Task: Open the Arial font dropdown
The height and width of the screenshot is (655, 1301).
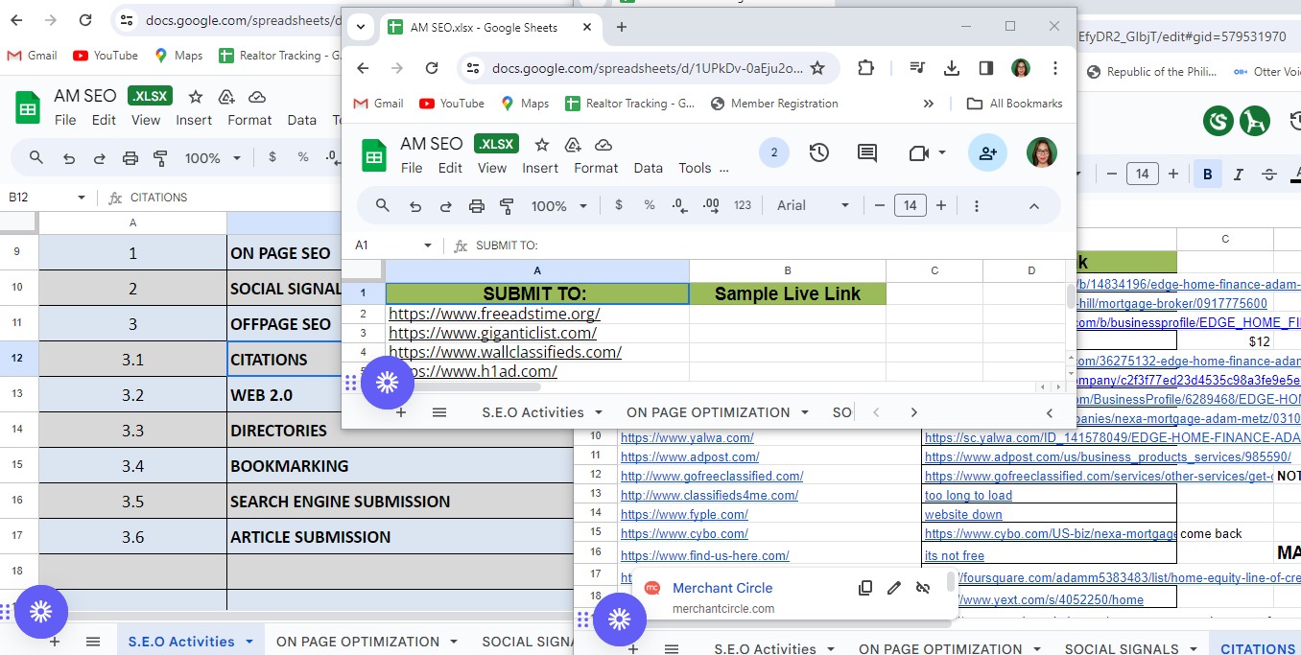Action: 814,205
